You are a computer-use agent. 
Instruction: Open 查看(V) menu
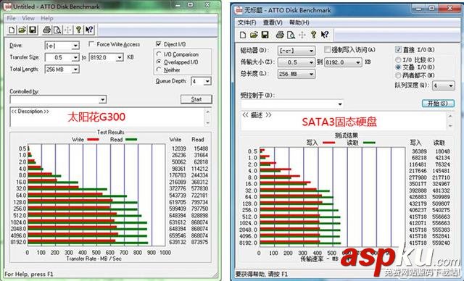click(x=273, y=22)
